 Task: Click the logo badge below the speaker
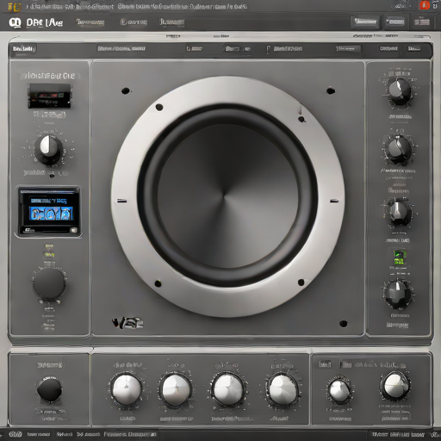pyautogui.click(x=127, y=323)
